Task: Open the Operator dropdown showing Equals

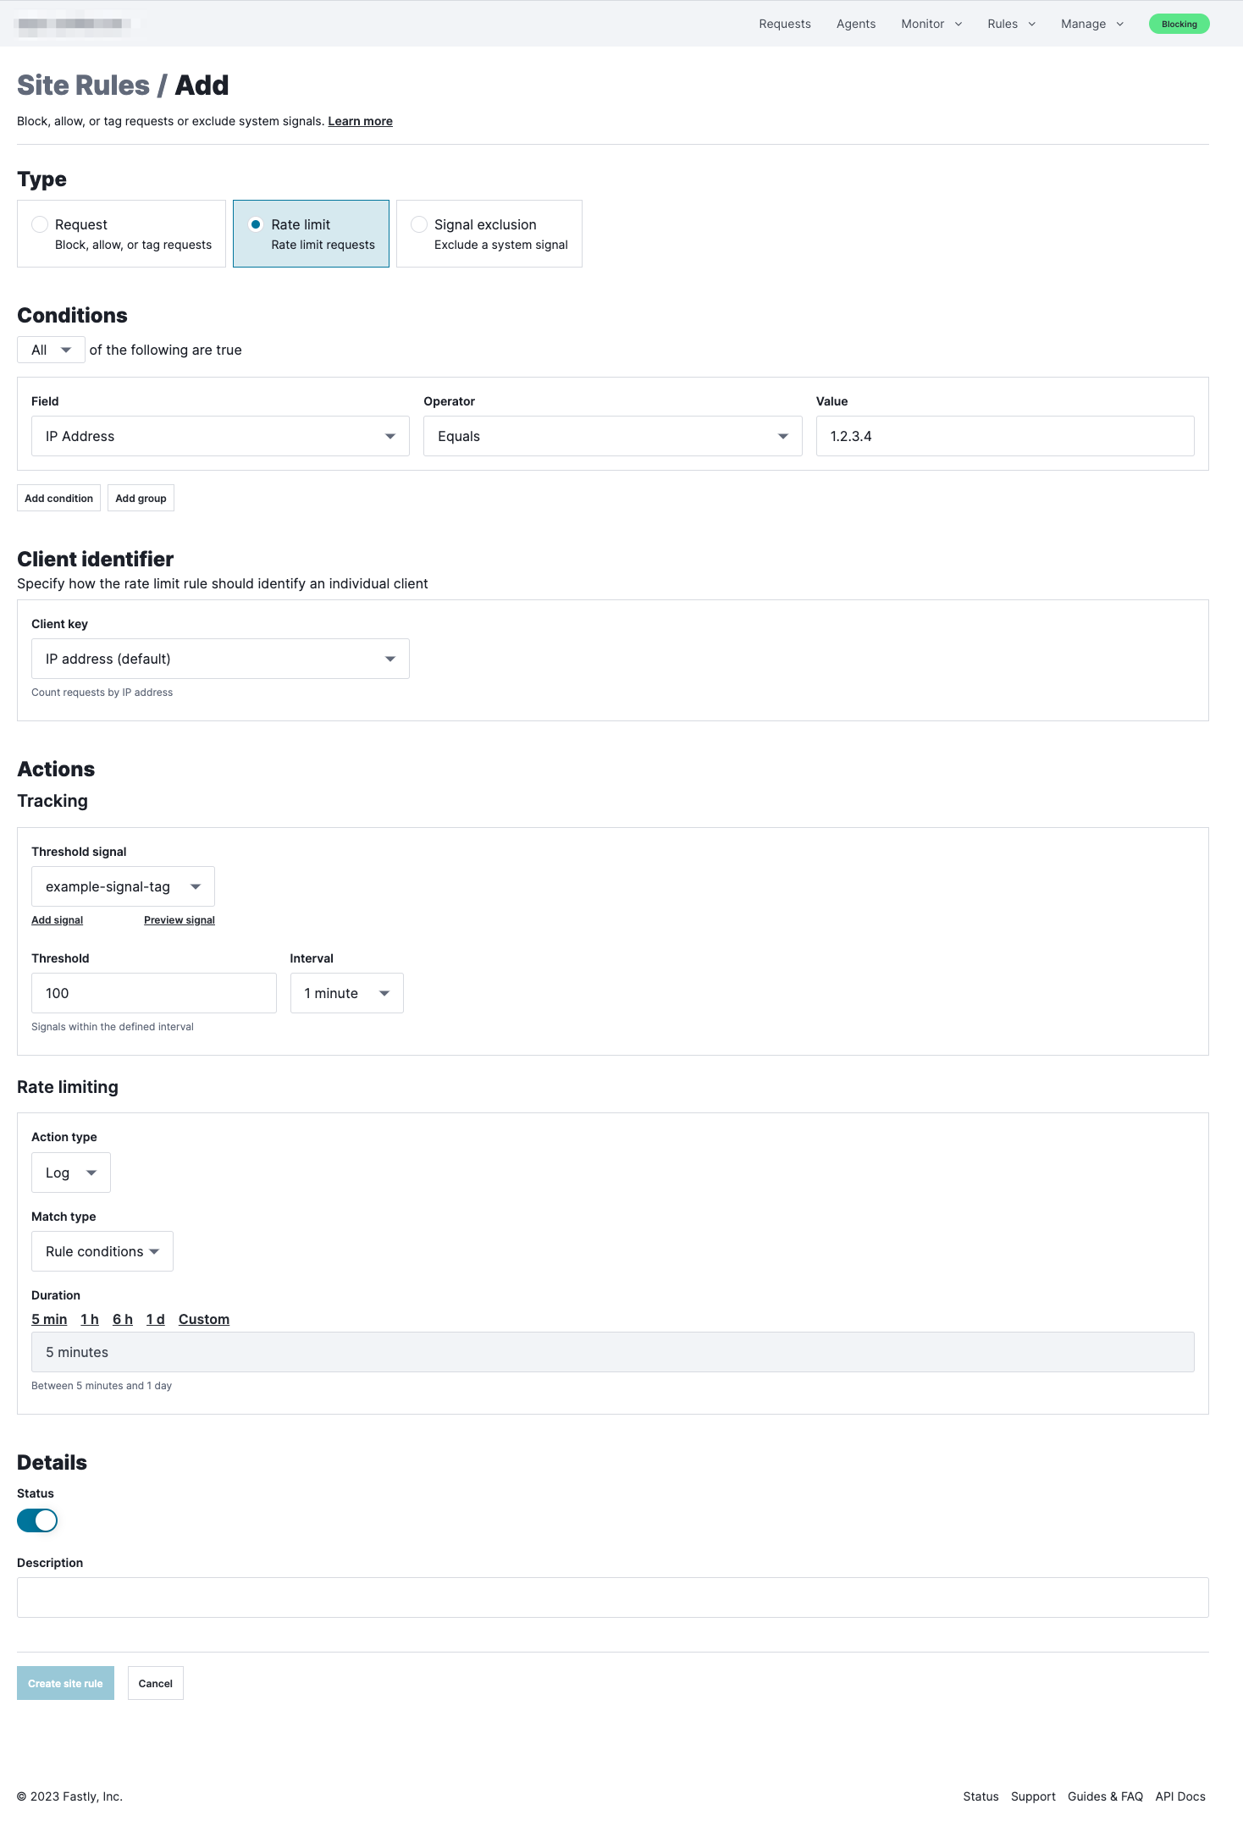Action: click(x=612, y=436)
